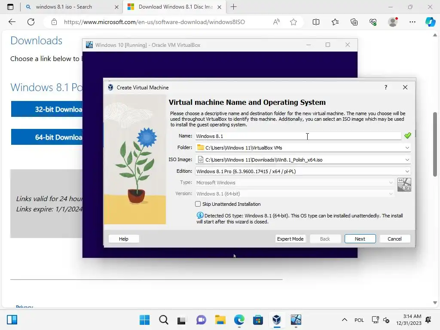The height and width of the screenshot is (330, 440).
Task: Minimize the Windows 10 VirtualBox window
Action: tap(309, 45)
